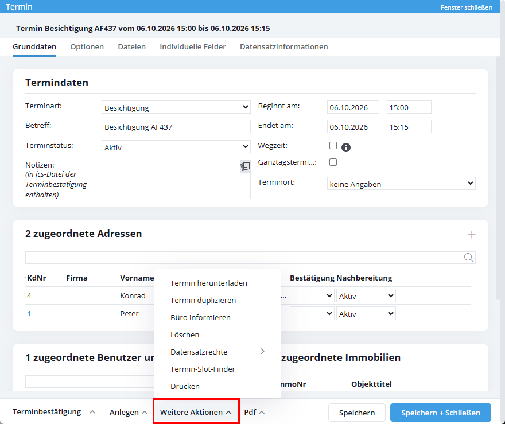Click the Fenster schließen link
Image resolution: width=505 pixels, height=424 pixels.
coord(467,7)
